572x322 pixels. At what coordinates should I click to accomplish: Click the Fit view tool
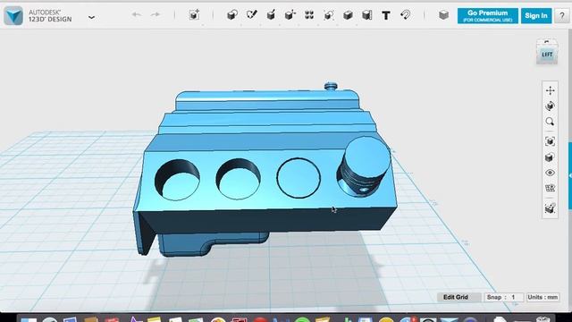[551, 141]
